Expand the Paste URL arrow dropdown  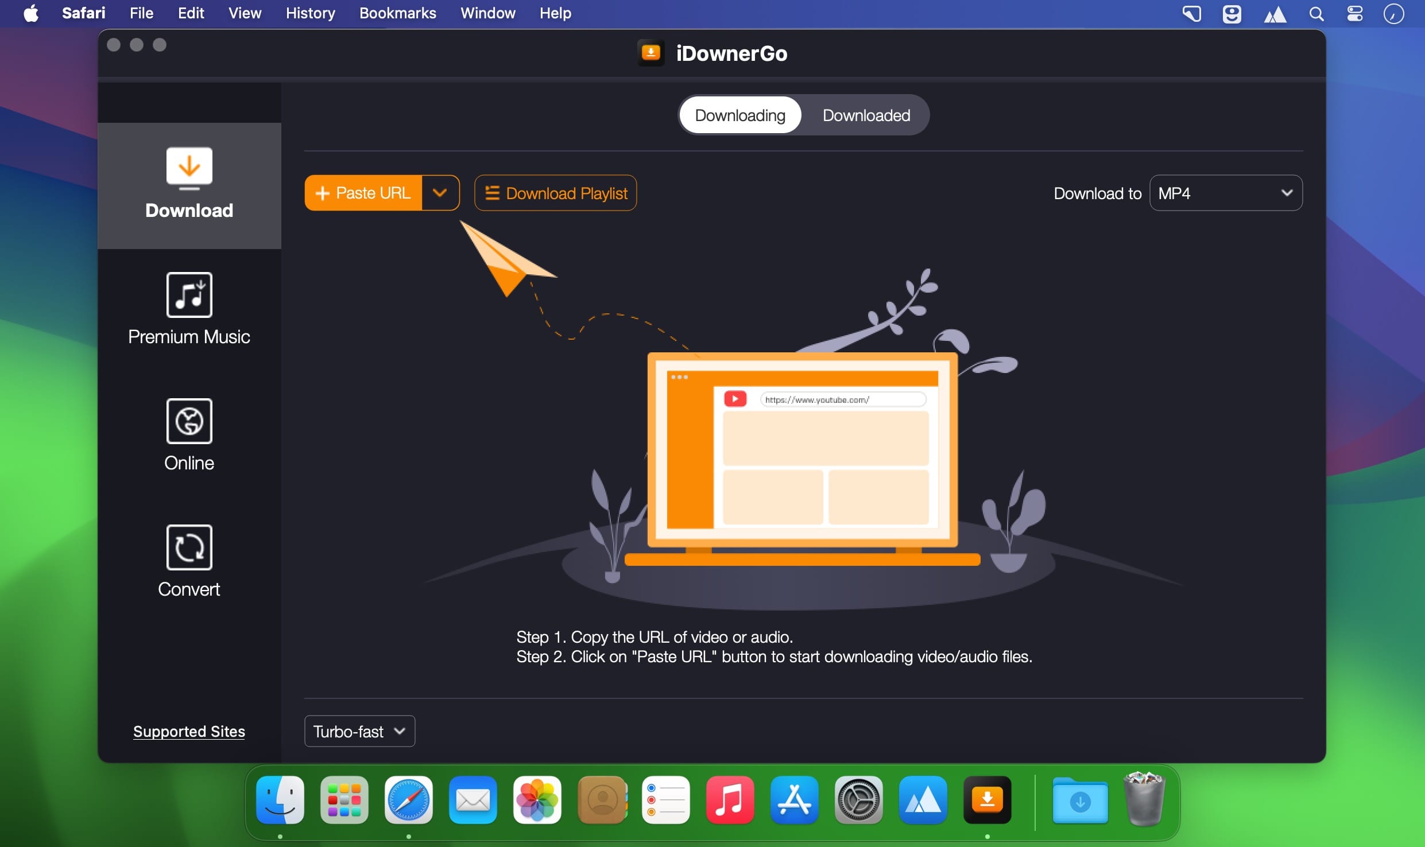pos(440,193)
